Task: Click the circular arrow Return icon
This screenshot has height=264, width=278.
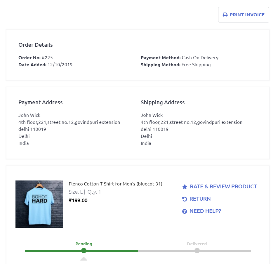Action: 185,199
